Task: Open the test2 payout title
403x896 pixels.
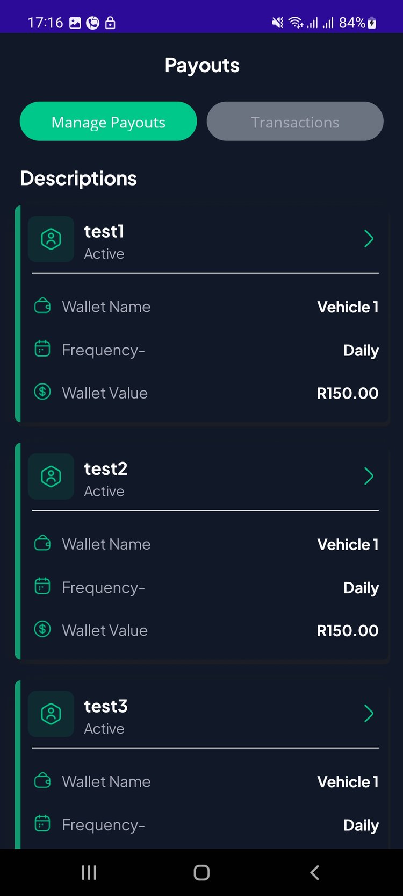Action: coord(106,469)
